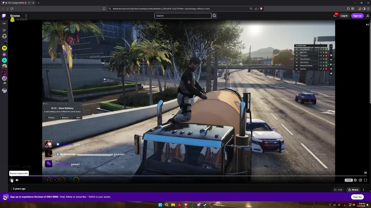Click the magnifier search submit button
This screenshot has height=208, width=371.
pyautogui.click(x=214, y=16)
